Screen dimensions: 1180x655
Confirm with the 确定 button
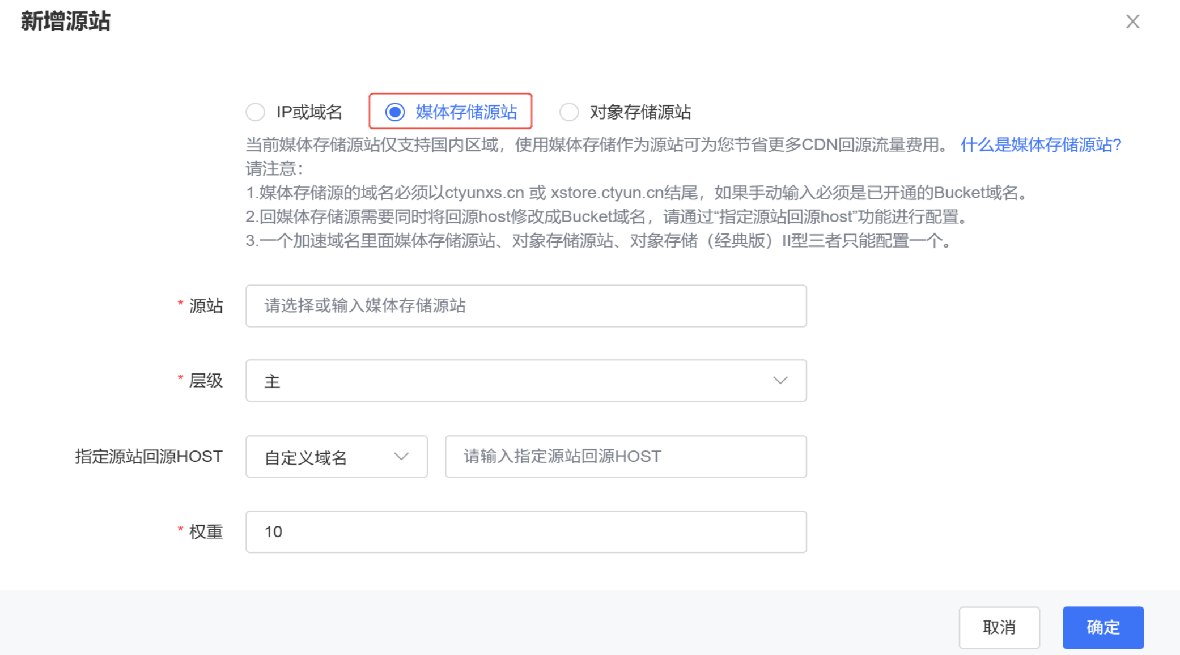click(x=1102, y=627)
